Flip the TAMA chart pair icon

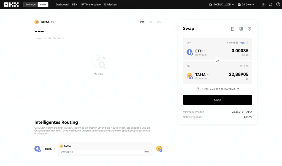coord(52,22)
